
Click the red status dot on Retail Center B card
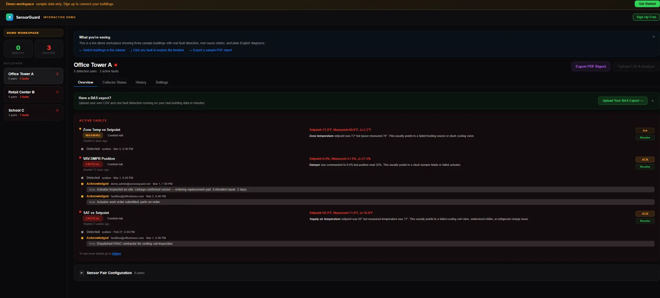tap(57, 92)
